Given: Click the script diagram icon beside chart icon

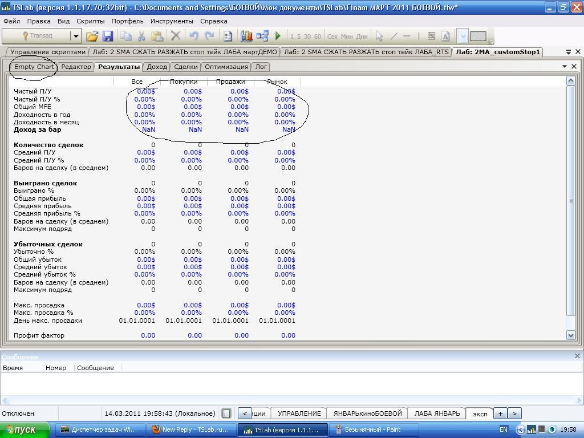Looking at the screenshot, I should tap(262, 36).
